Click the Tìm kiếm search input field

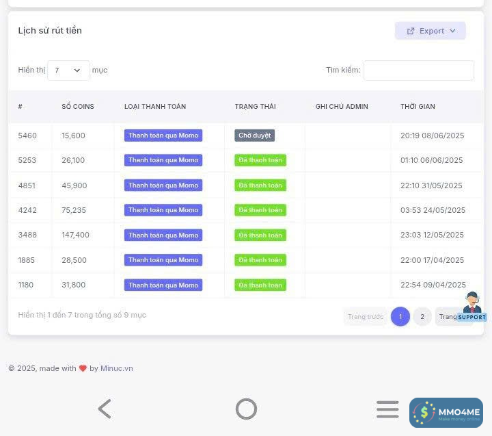click(418, 70)
